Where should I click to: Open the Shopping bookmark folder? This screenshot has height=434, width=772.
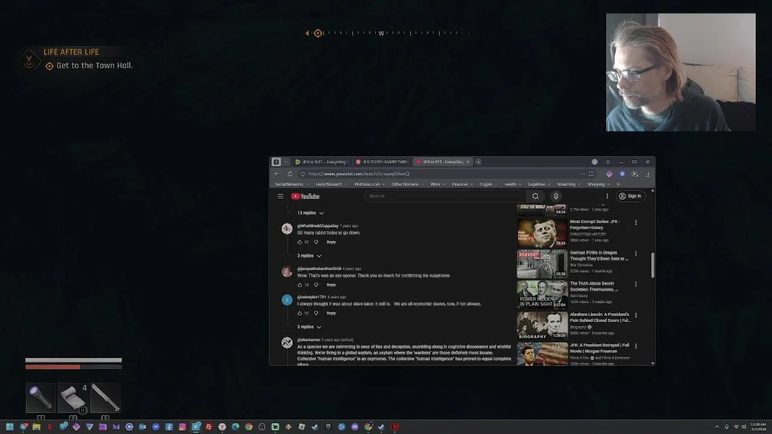click(x=598, y=184)
